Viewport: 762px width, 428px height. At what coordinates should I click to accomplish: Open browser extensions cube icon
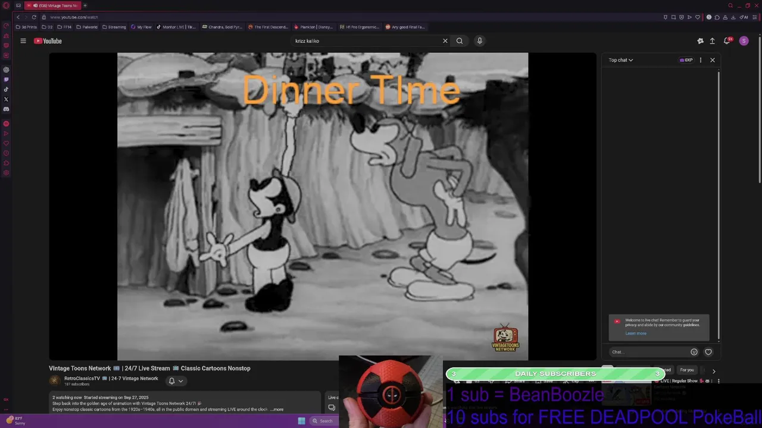coord(717,17)
